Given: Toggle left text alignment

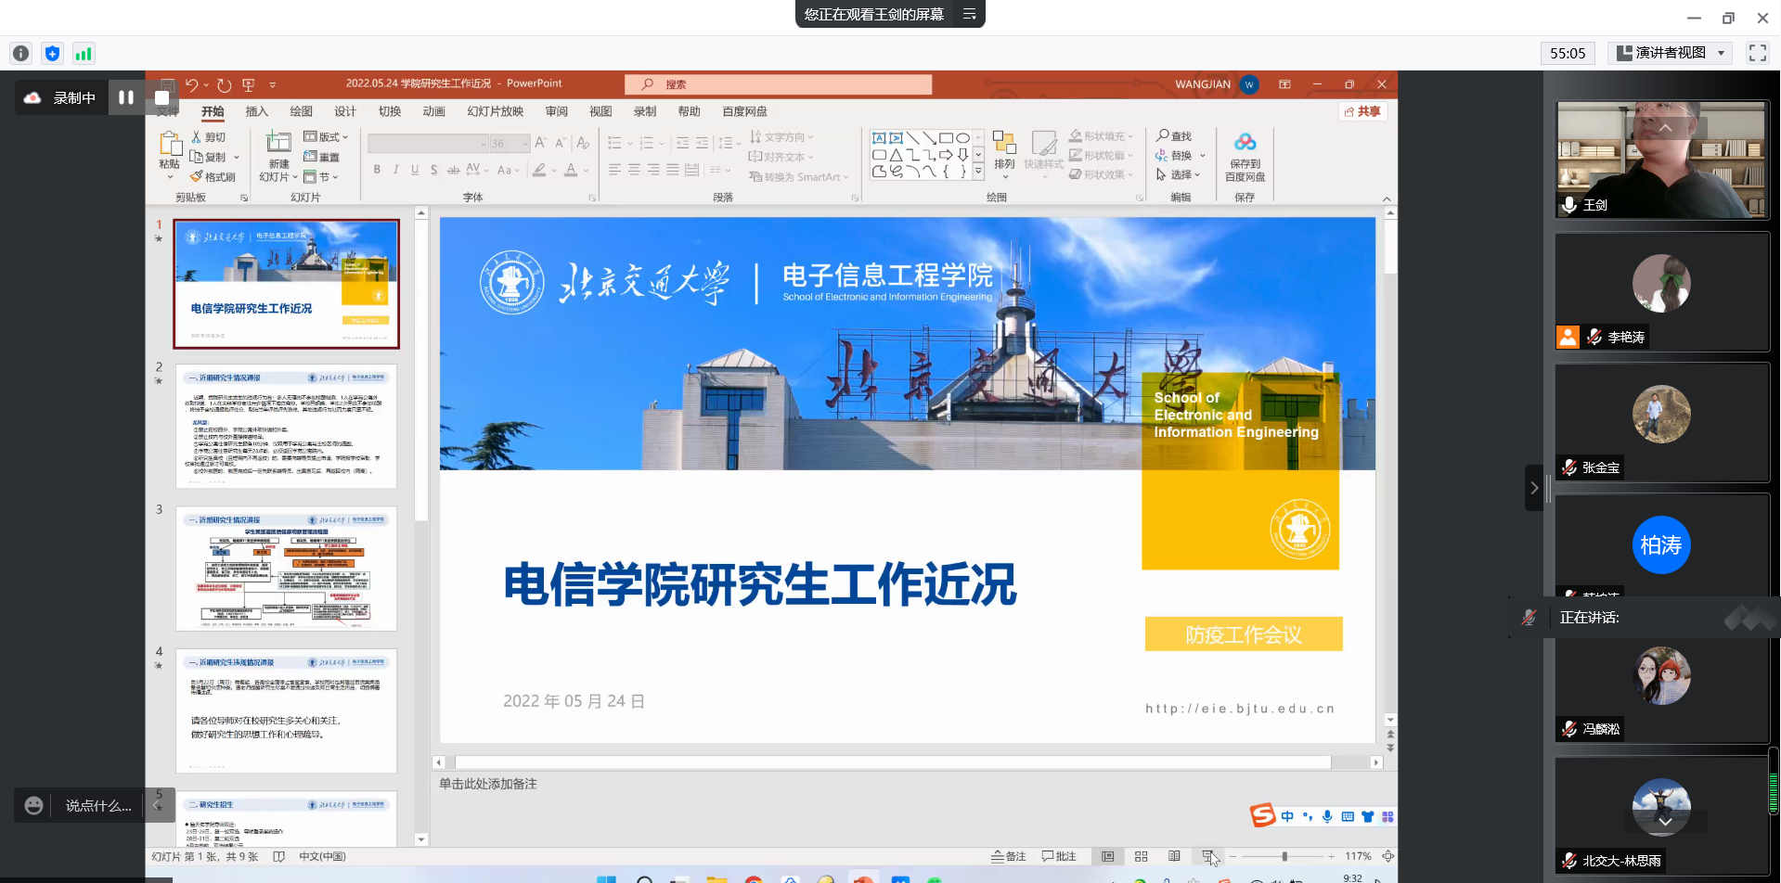Looking at the screenshot, I should pos(614,170).
